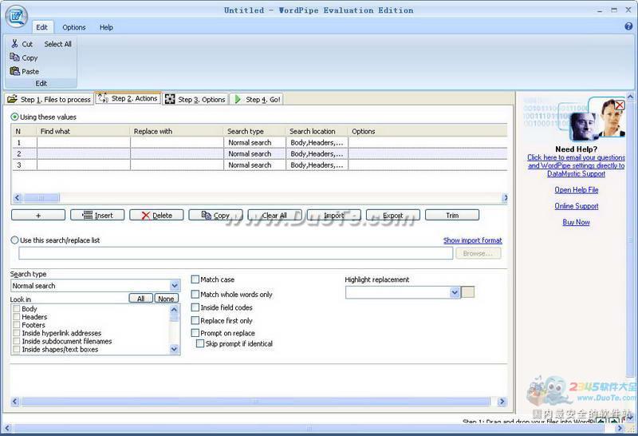638x436 pixels.
Task: Check Inside shapes/text boxes option
Action: [17, 349]
